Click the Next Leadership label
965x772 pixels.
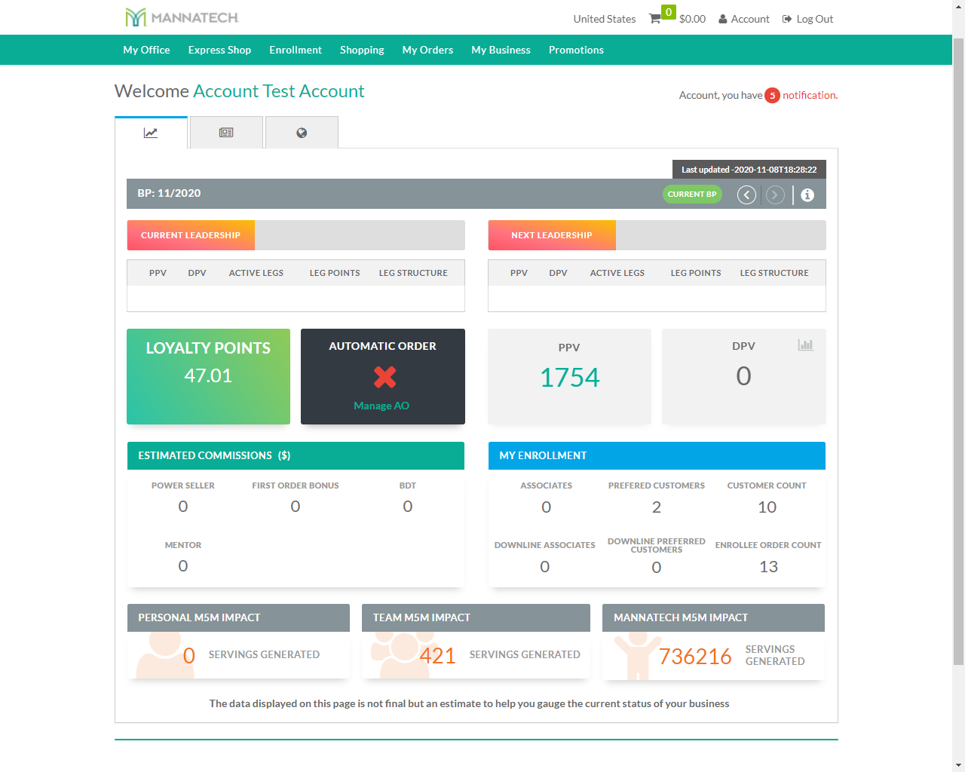552,235
